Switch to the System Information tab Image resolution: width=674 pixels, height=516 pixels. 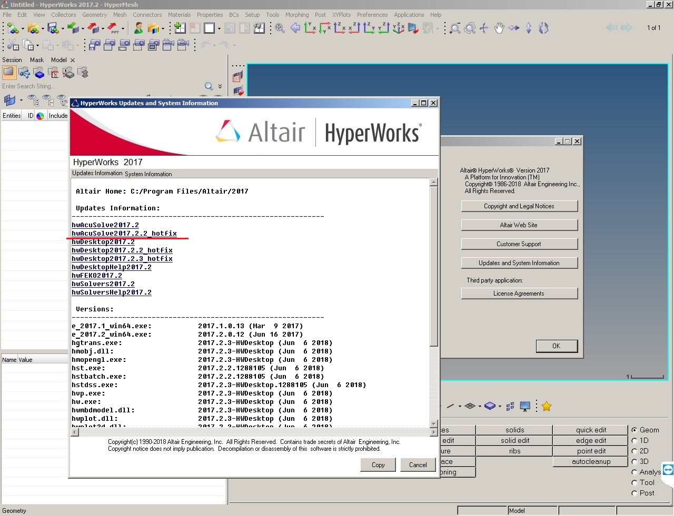tap(148, 174)
